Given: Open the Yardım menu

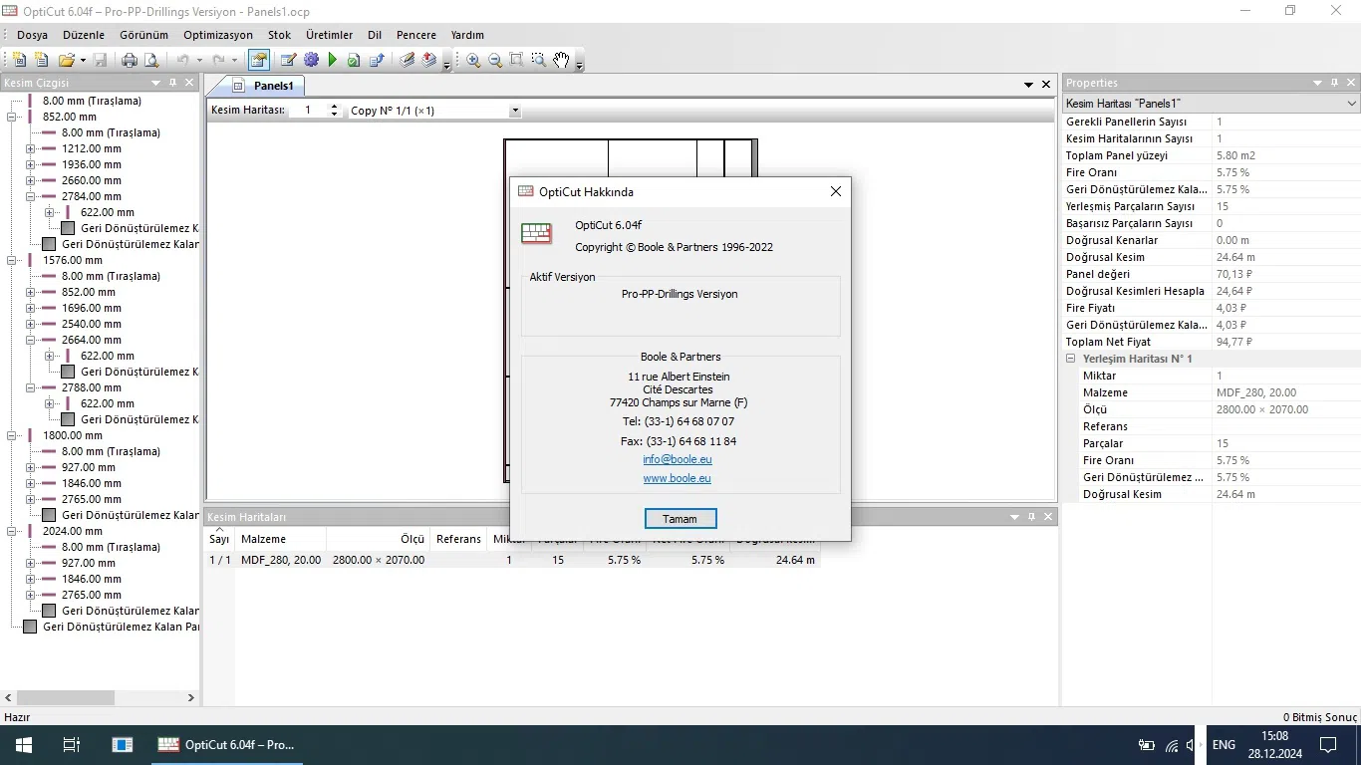Looking at the screenshot, I should pos(467,35).
